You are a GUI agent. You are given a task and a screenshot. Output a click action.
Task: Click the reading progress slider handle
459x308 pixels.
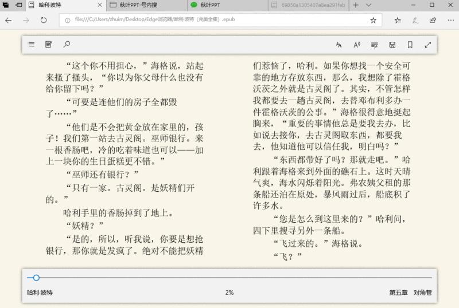coord(36,278)
